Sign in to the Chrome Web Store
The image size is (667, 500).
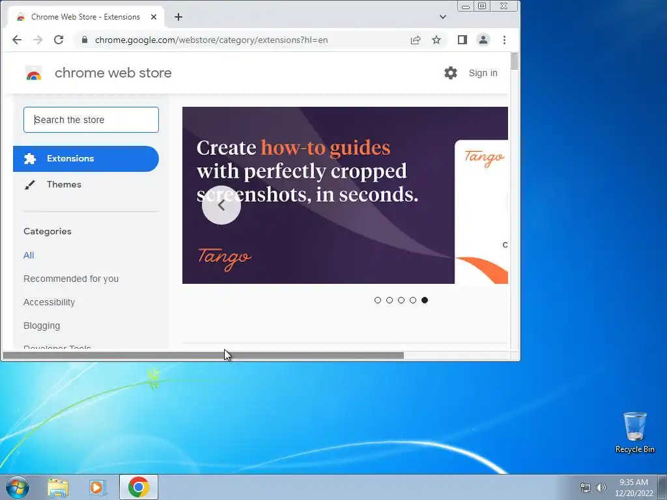click(483, 73)
